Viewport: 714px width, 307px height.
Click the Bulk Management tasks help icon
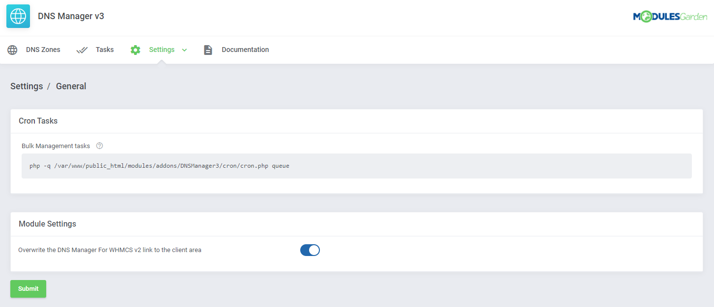100,146
